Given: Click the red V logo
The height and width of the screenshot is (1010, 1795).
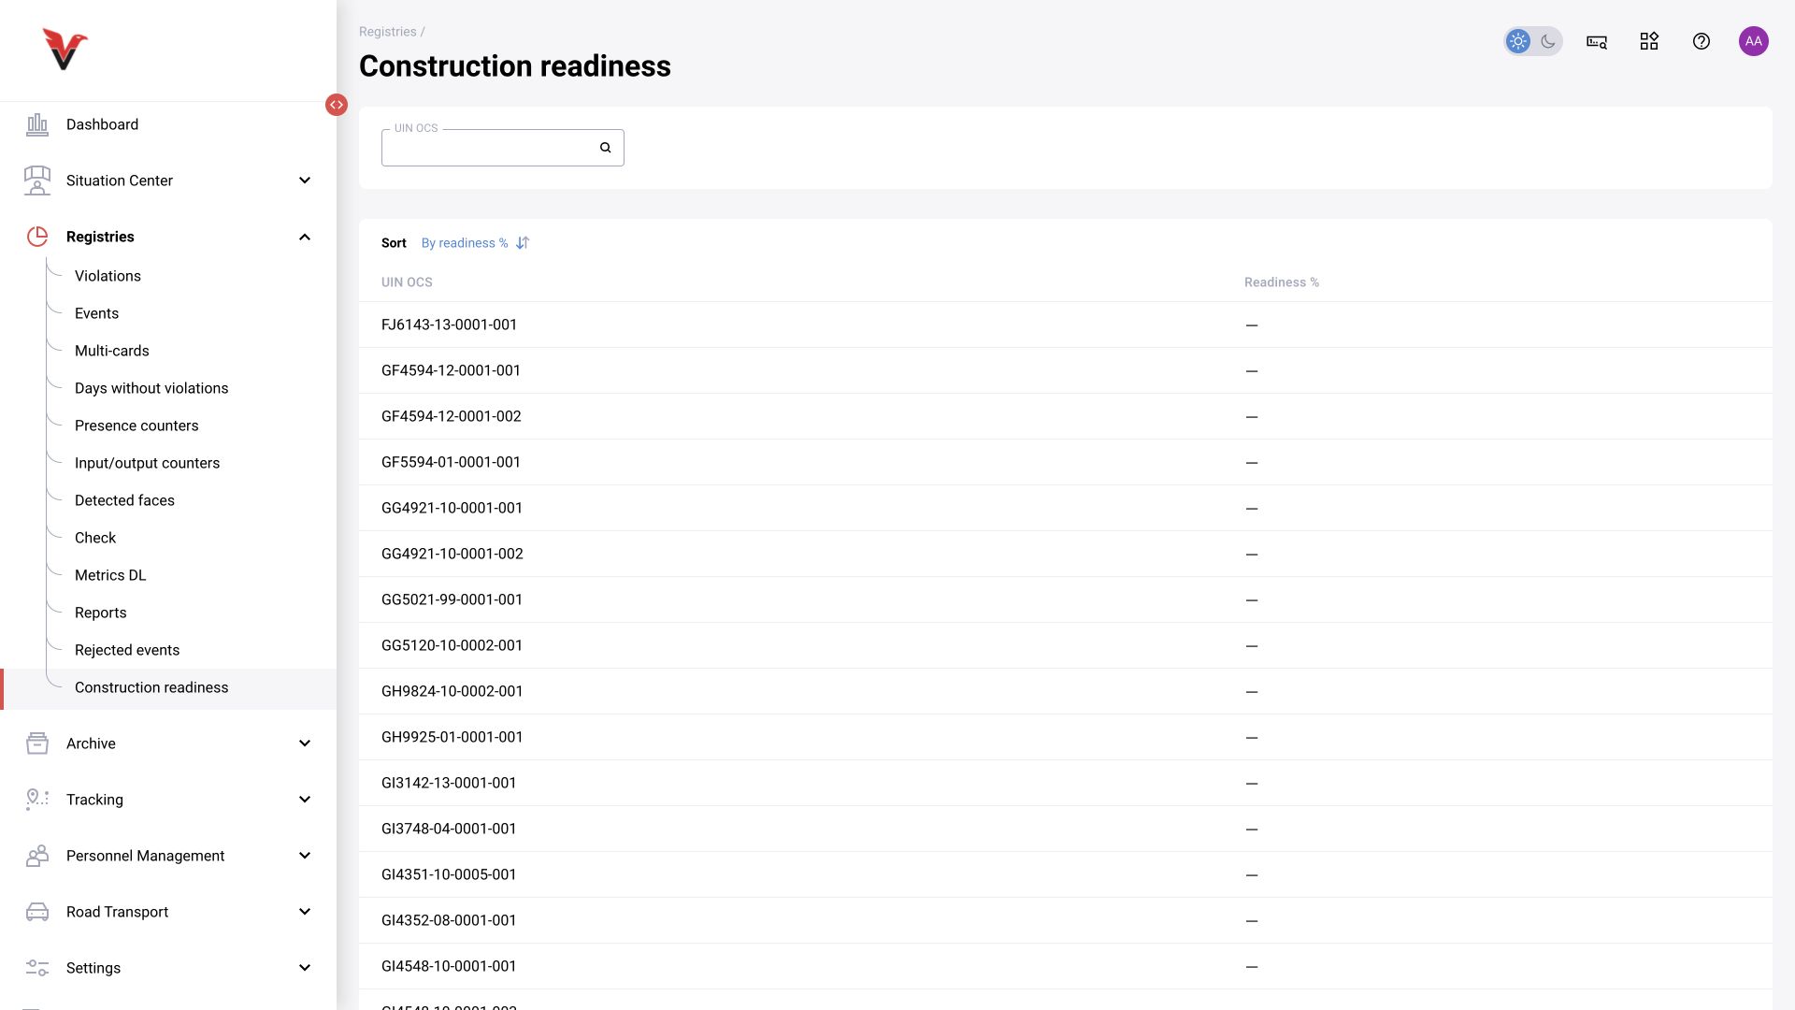Looking at the screenshot, I should [x=65, y=49].
